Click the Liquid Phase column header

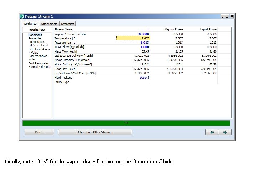tap(208, 30)
